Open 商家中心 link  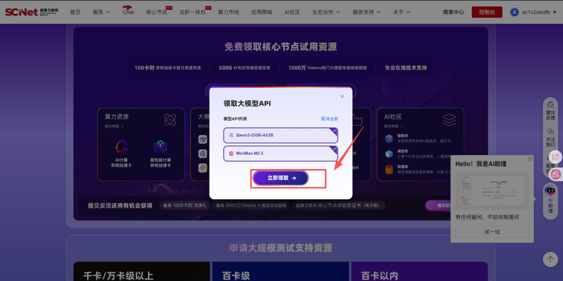tap(454, 12)
